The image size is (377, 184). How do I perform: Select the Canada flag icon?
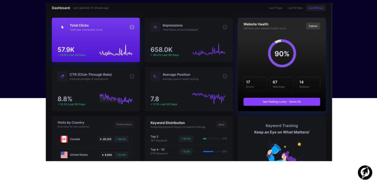[64, 139]
